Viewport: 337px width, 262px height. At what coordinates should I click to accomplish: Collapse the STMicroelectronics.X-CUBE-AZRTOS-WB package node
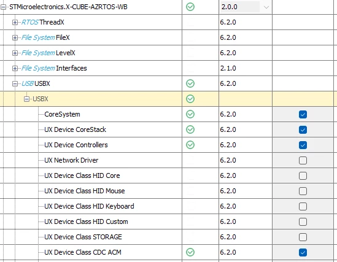pyautogui.click(x=3, y=7)
